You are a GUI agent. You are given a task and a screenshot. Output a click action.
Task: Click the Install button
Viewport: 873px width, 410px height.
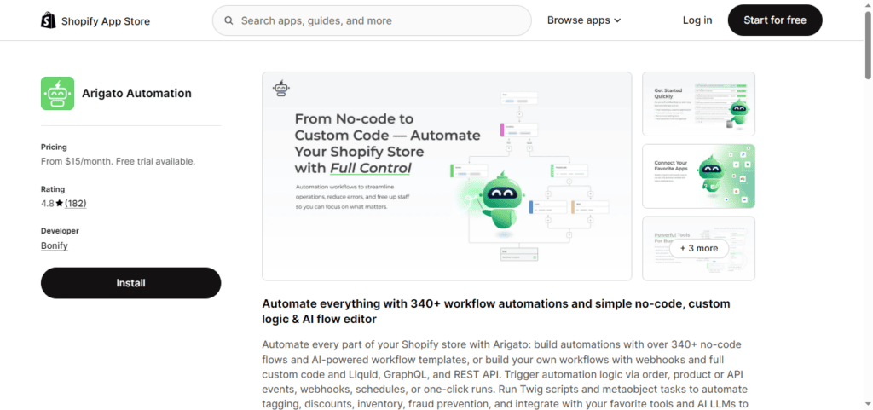tap(130, 283)
